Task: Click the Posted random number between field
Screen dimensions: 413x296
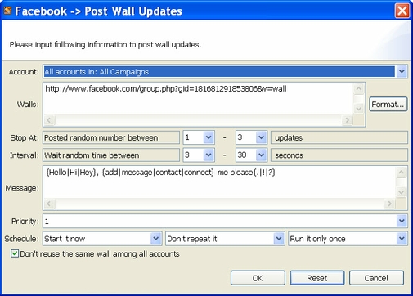Action: point(111,137)
